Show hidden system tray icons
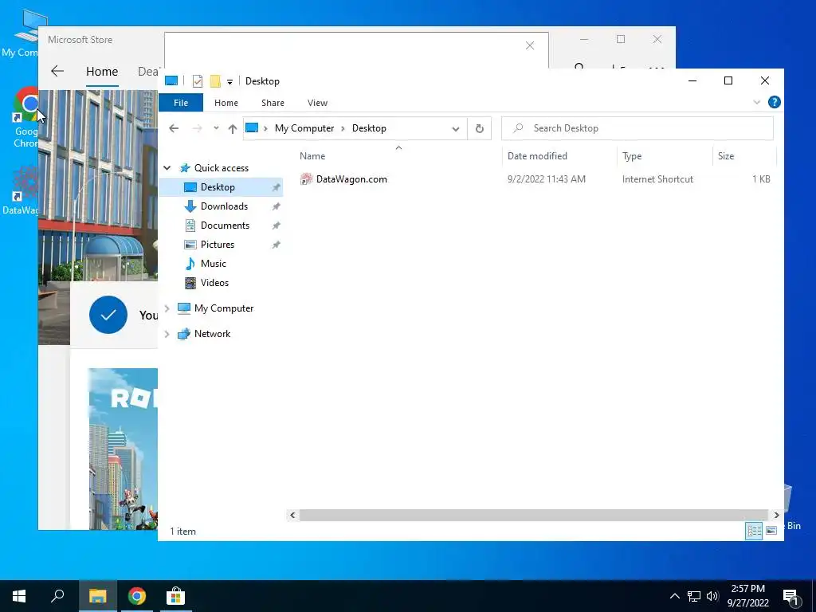The image size is (816, 612). [x=674, y=596]
